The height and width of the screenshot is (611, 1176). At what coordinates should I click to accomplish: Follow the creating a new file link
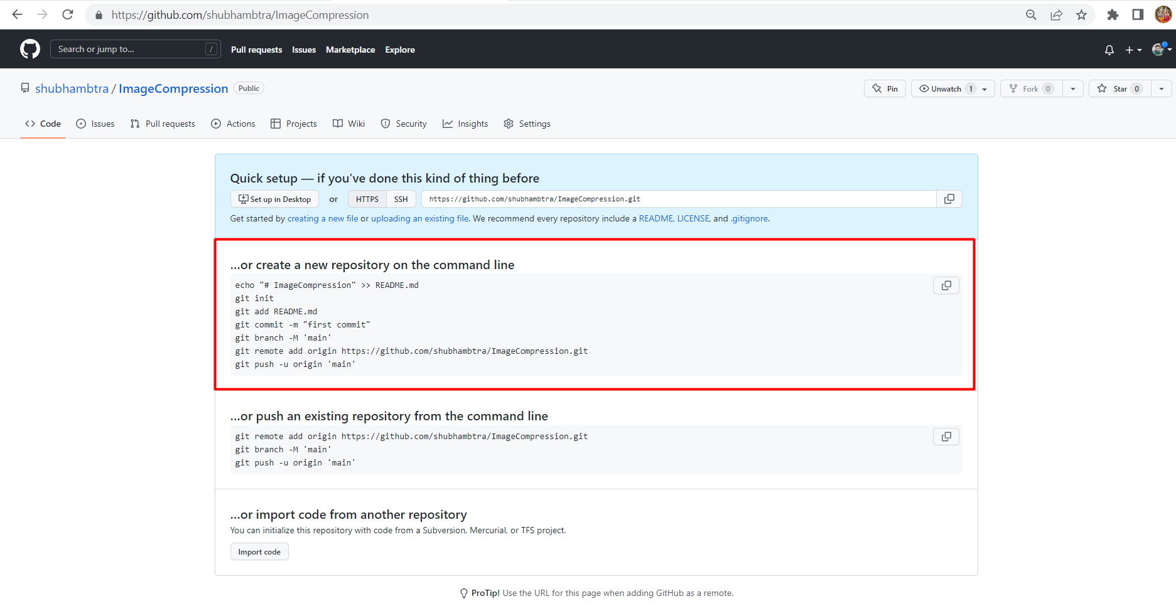pyautogui.click(x=323, y=218)
